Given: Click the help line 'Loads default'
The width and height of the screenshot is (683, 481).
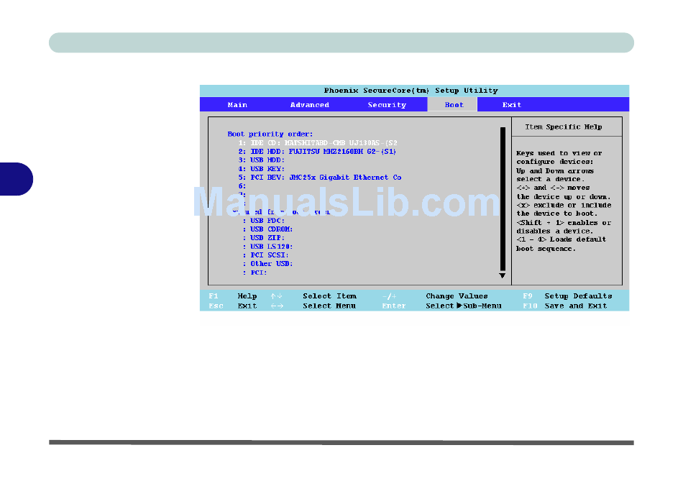Looking at the screenshot, I should (577, 239).
